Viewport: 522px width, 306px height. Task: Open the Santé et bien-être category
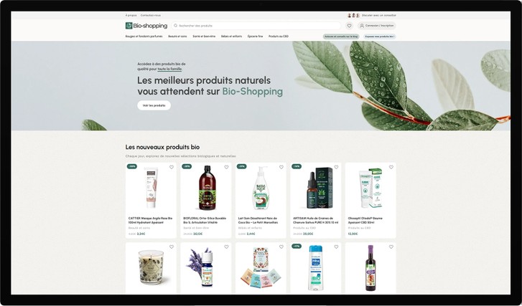click(204, 37)
